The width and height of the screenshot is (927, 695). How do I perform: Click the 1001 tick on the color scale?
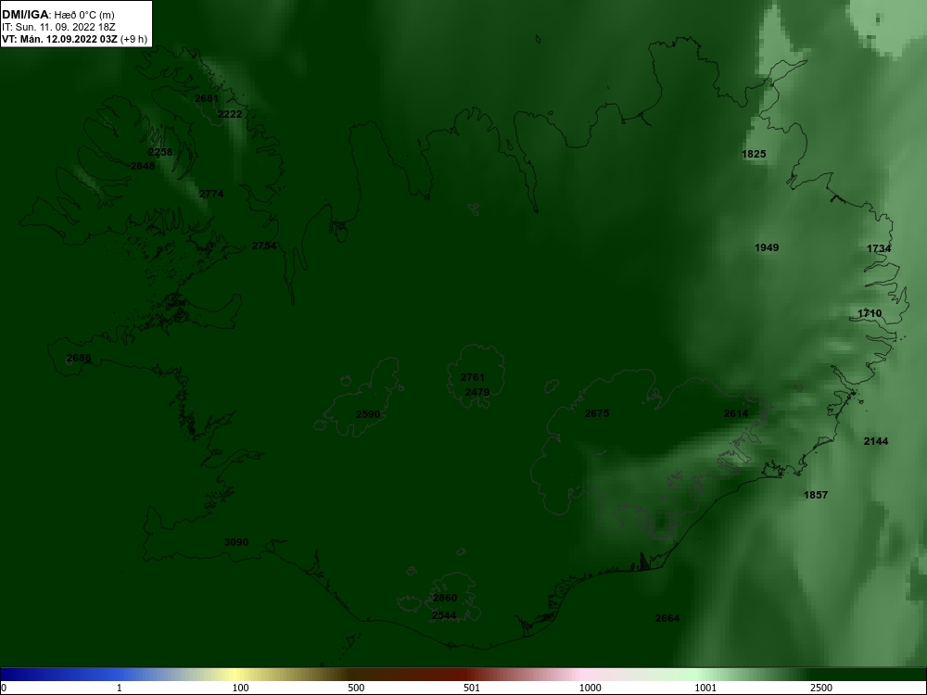[x=705, y=688]
